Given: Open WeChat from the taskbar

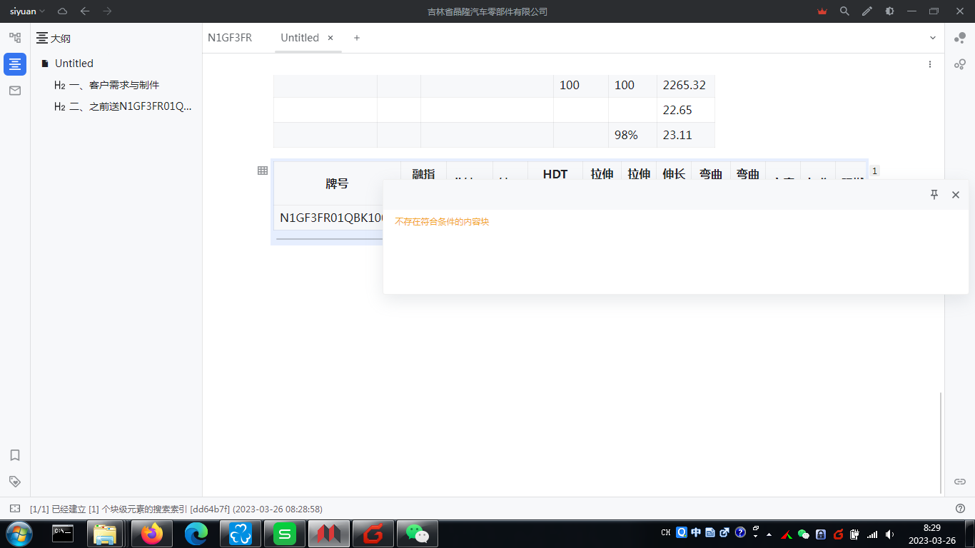Looking at the screenshot, I should pos(417,533).
